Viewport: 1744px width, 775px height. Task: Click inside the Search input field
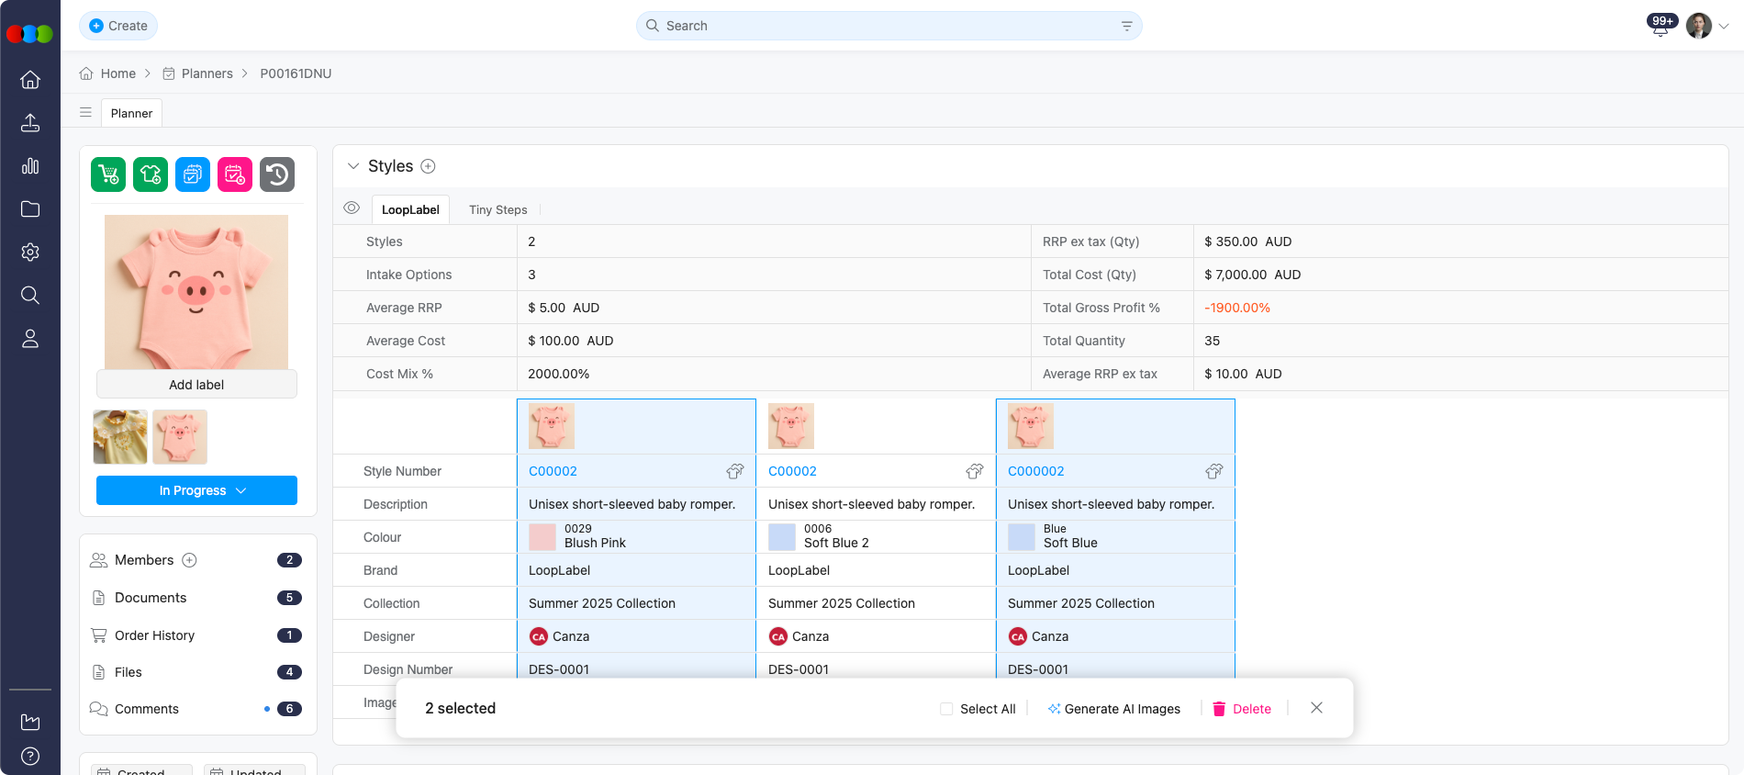881,26
